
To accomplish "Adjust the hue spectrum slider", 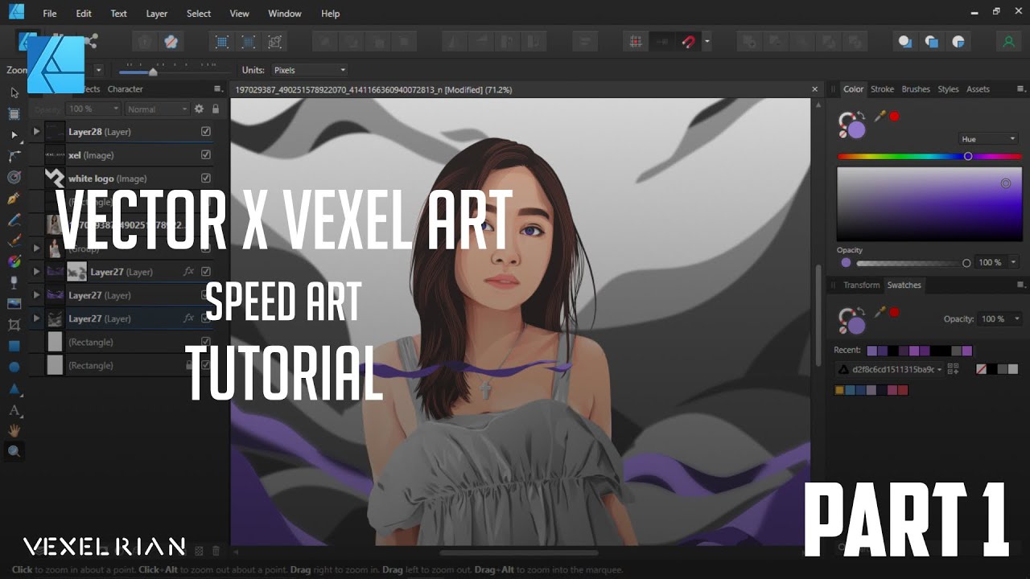I will [x=929, y=157].
